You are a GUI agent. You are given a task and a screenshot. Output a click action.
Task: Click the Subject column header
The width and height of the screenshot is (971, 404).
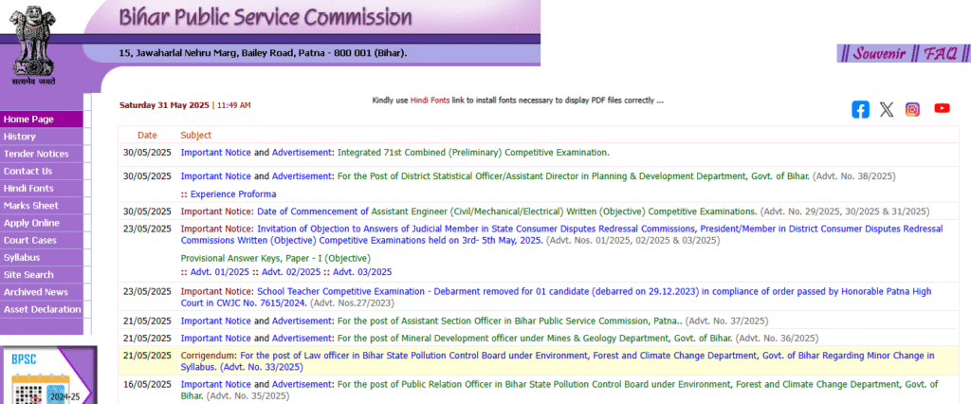click(x=195, y=135)
